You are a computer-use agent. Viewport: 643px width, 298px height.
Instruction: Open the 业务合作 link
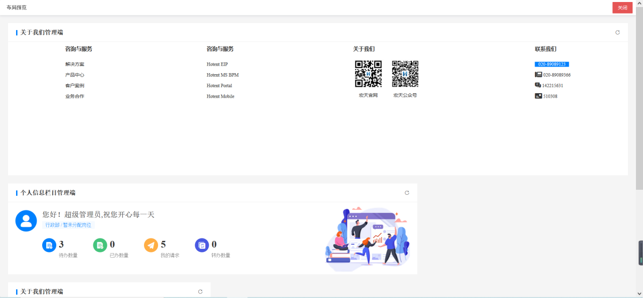tap(75, 96)
